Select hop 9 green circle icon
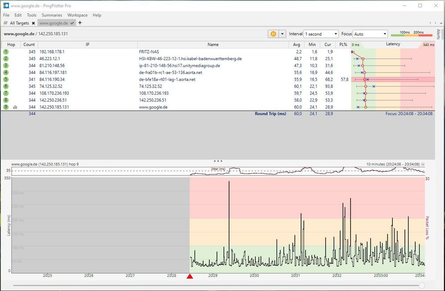Image resolution: width=445 pixels, height=291 pixels. coord(6,107)
